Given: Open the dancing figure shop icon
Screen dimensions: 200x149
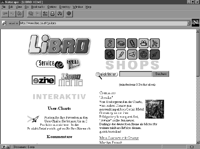Looking at the screenshot, I should (155, 43).
